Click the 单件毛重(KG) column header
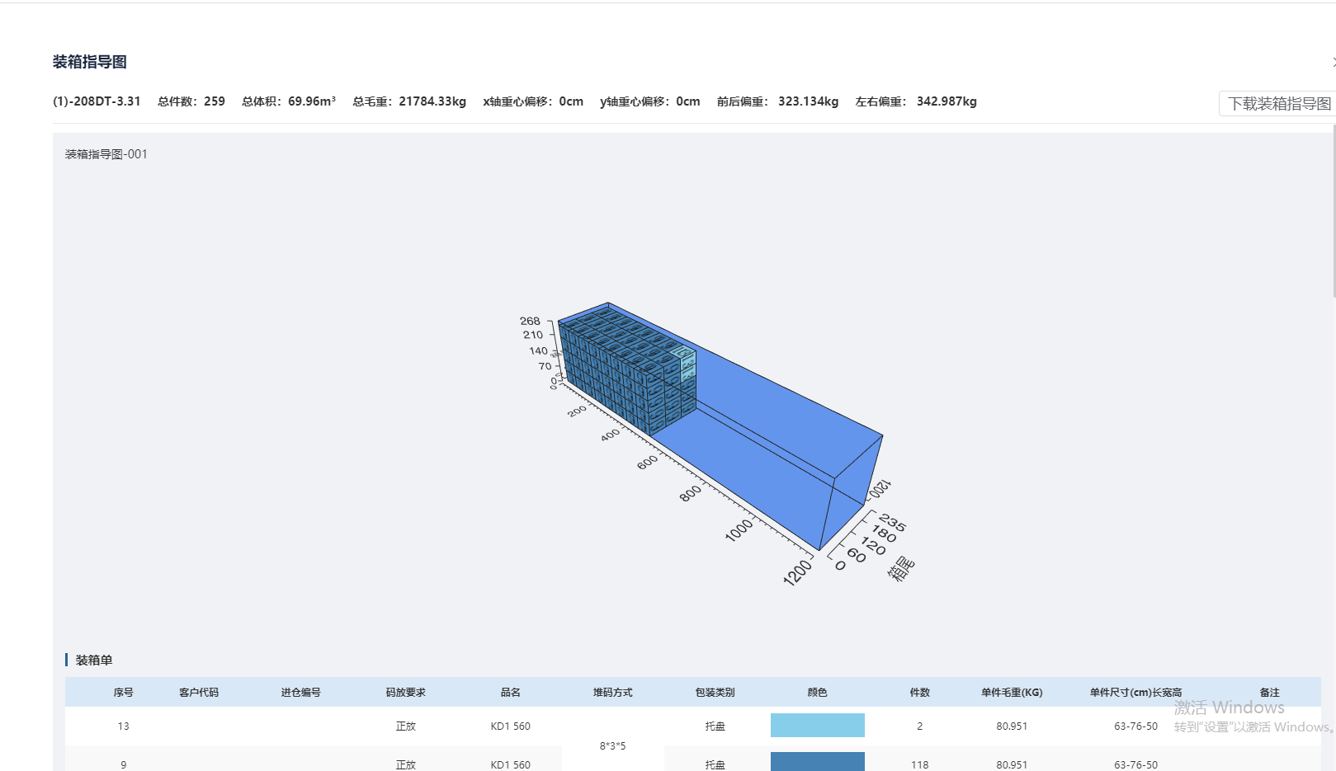Screen dimensions: 1336x771 [x=1012, y=693]
